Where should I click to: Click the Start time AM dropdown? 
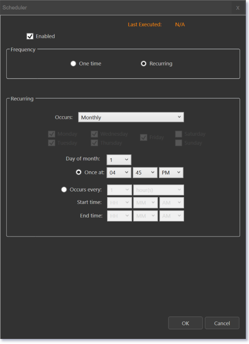point(171,203)
